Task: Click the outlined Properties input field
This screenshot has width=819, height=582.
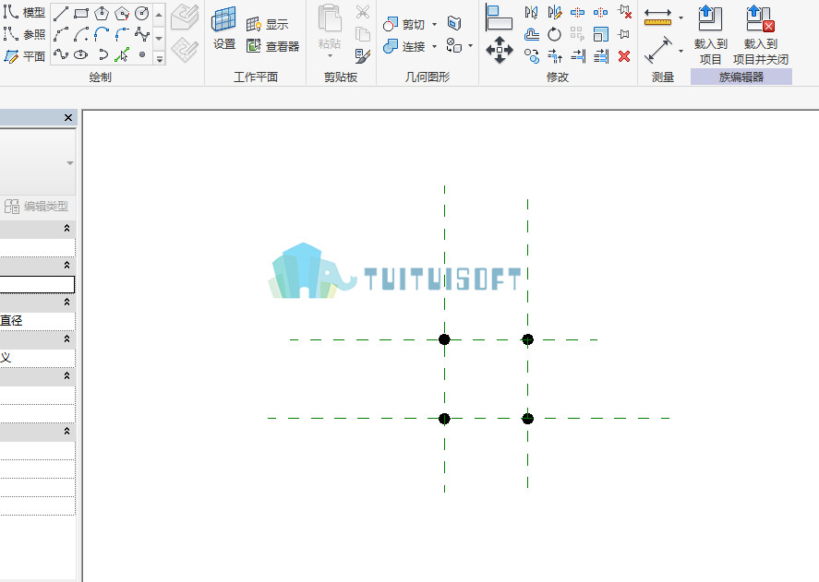Action: tap(37, 284)
